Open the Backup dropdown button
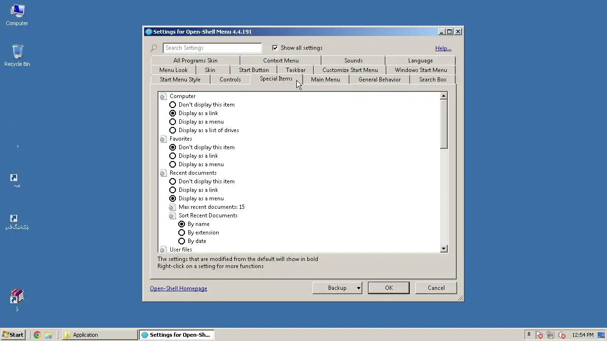 pyautogui.click(x=337, y=288)
